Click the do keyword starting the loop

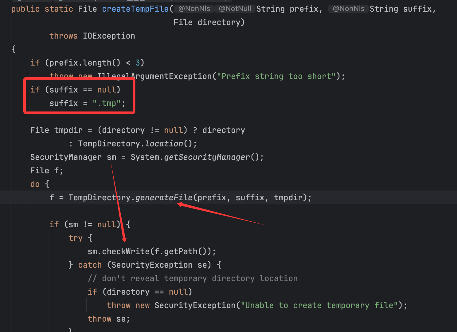pos(35,184)
